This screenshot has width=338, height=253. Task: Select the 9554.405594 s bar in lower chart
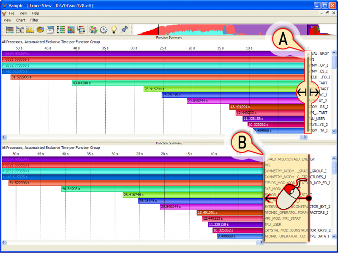pyautogui.click(x=133, y=159)
